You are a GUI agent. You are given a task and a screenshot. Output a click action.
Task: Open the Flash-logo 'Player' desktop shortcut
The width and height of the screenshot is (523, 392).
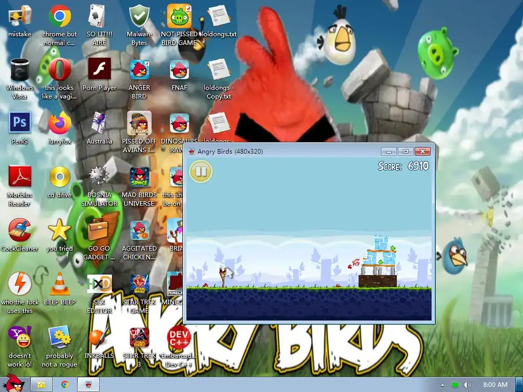[100, 69]
